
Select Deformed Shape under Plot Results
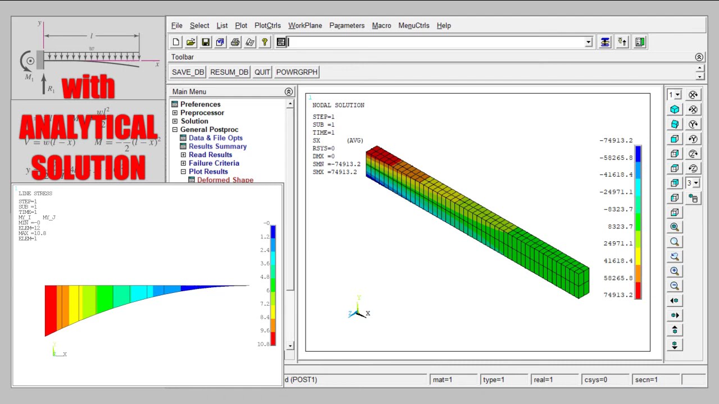coord(225,180)
